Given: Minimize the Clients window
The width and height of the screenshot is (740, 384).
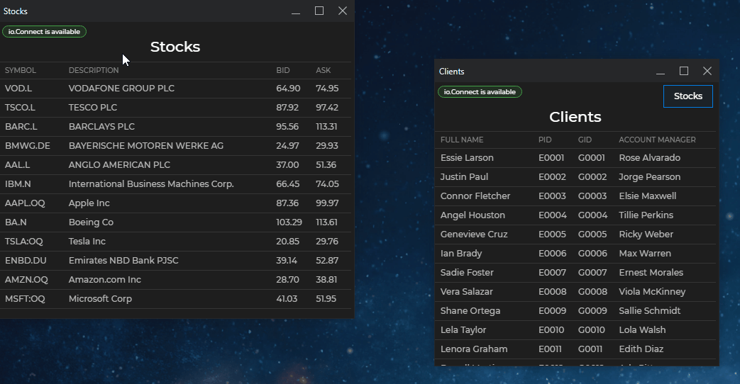Looking at the screenshot, I should click(661, 72).
